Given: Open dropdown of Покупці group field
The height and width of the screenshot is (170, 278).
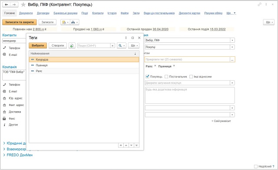Looking at the screenshot, I should (x=232, y=47).
